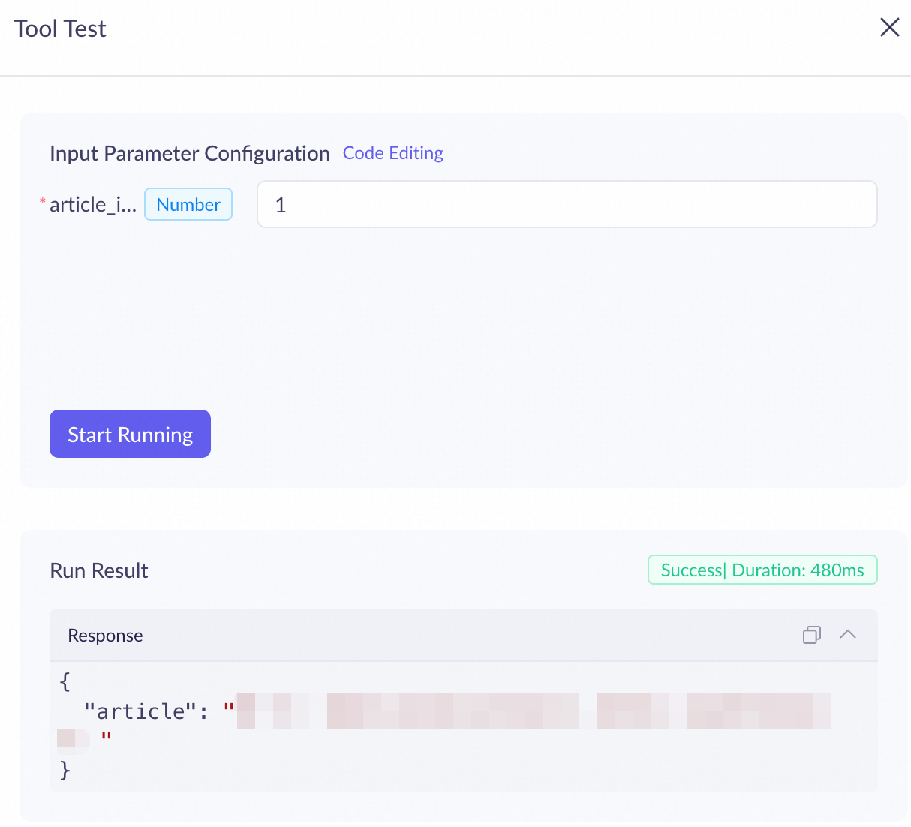Click the blurred wrapped second line of the response

point(73,738)
